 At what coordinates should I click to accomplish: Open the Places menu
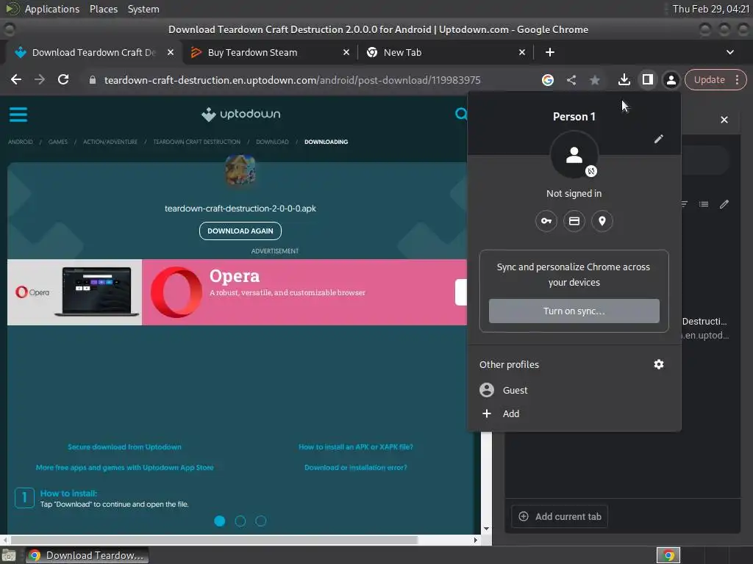click(103, 9)
